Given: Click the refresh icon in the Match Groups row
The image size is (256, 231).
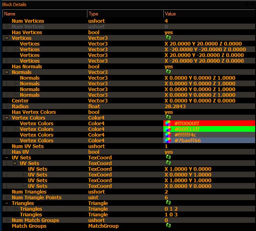Looking at the screenshot, I should click(x=168, y=225).
